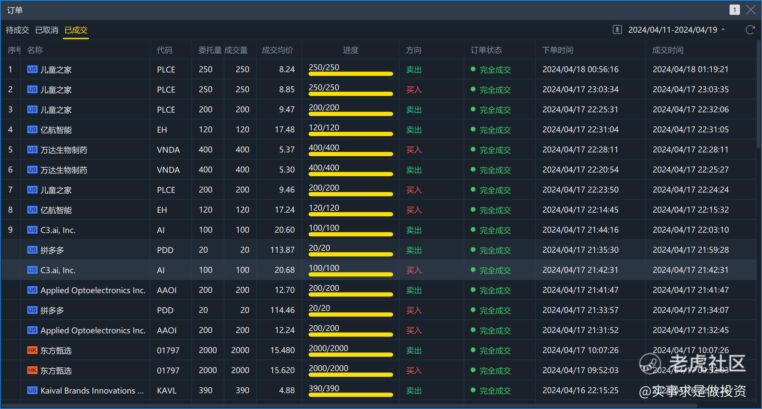Click the US badge on Kaival Brands Innovations

(x=32, y=390)
